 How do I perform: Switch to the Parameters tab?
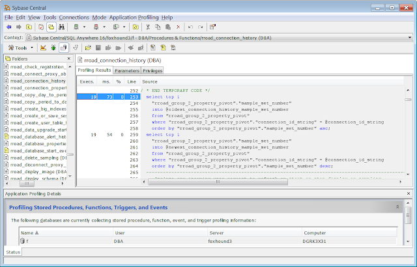(127, 71)
